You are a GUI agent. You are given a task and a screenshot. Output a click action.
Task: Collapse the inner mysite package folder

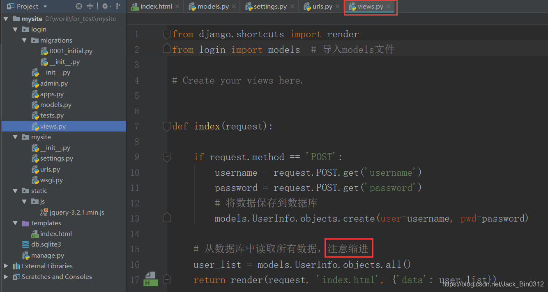(15, 137)
